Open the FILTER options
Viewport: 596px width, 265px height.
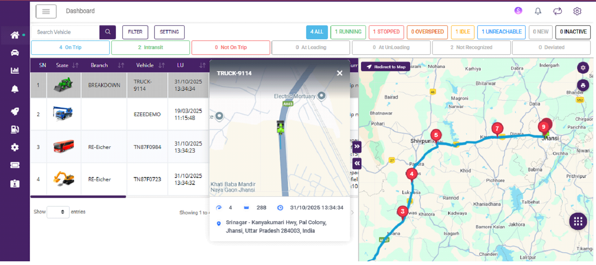[135, 32]
